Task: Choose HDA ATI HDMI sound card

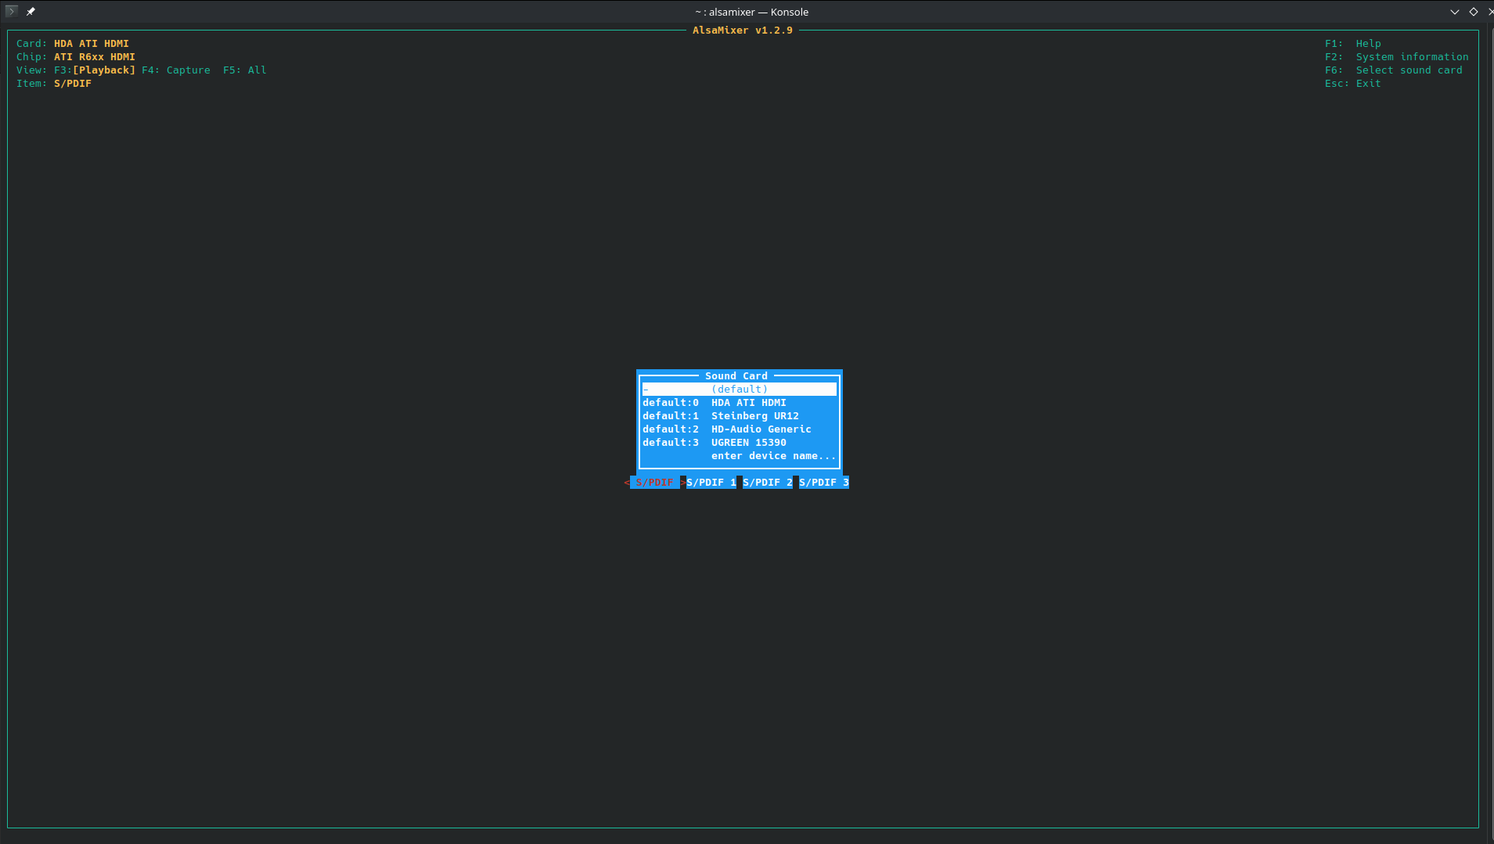Action: (748, 403)
